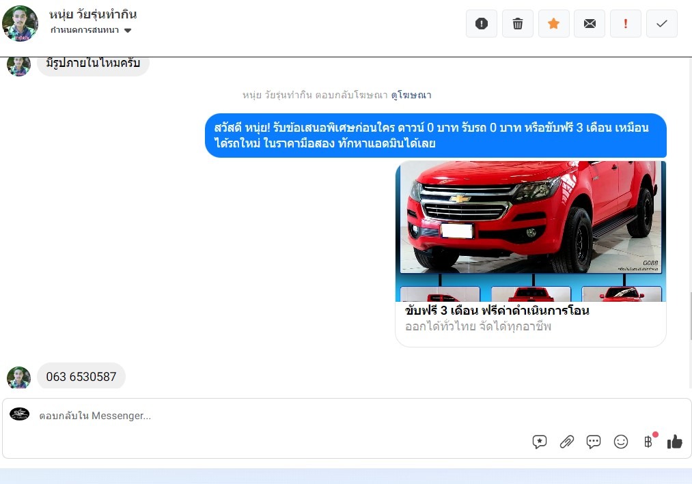Viewport: 692px width, 484px height.
Task: Toggle the orange follow-up star
Action: point(553,24)
